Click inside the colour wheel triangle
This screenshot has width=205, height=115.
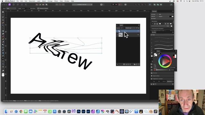[165, 61]
